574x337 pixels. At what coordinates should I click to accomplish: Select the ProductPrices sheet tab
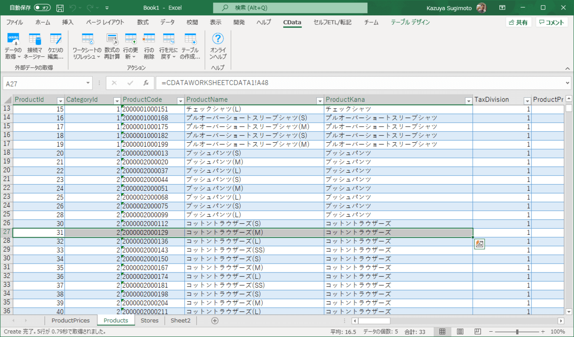(x=71, y=321)
